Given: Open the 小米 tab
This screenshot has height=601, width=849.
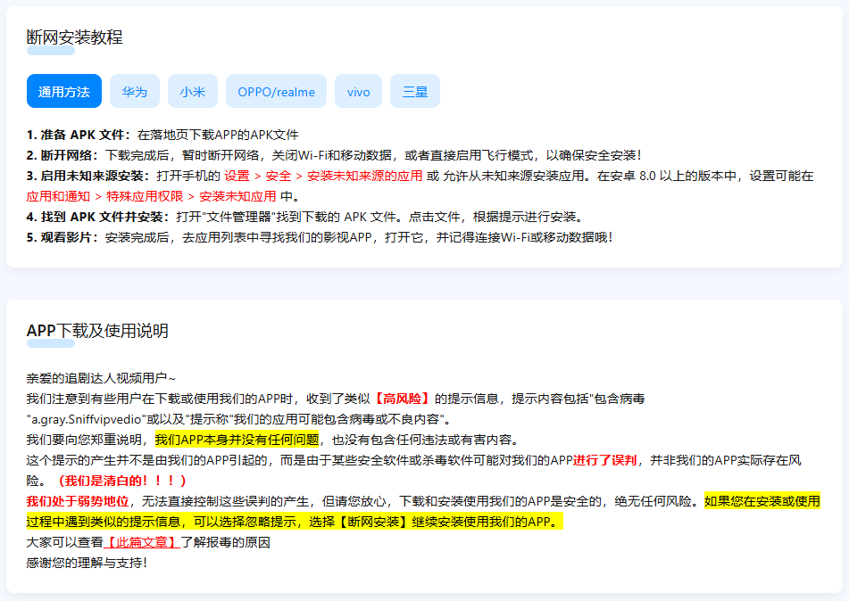Looking at the screenshot, I should click(x=194, y=91).
